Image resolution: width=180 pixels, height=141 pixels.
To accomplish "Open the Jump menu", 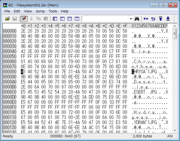I will 40,11.
